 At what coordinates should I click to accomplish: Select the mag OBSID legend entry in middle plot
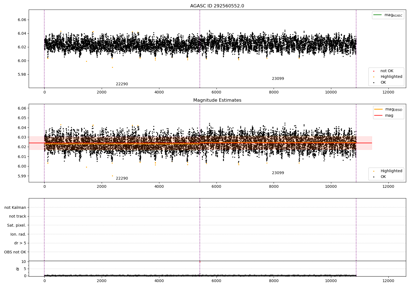tap(388, 109)
